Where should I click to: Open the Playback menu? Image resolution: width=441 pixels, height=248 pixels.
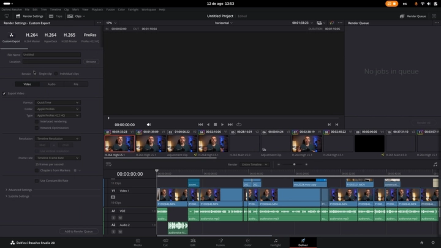point(97,10)
